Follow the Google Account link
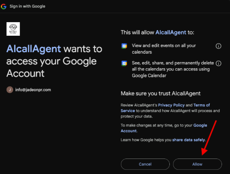Image resolution: width=230 pixels, height=174 pixels. pyautogui.click(x=164, y=128)
